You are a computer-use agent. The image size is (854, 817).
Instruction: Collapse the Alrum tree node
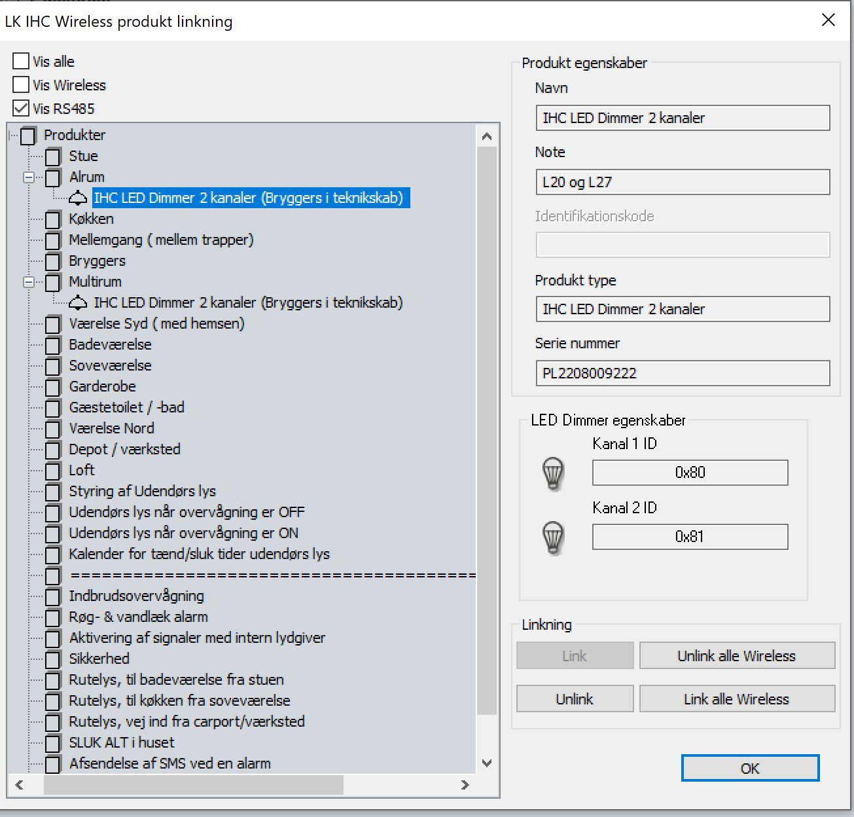point(29,177)
